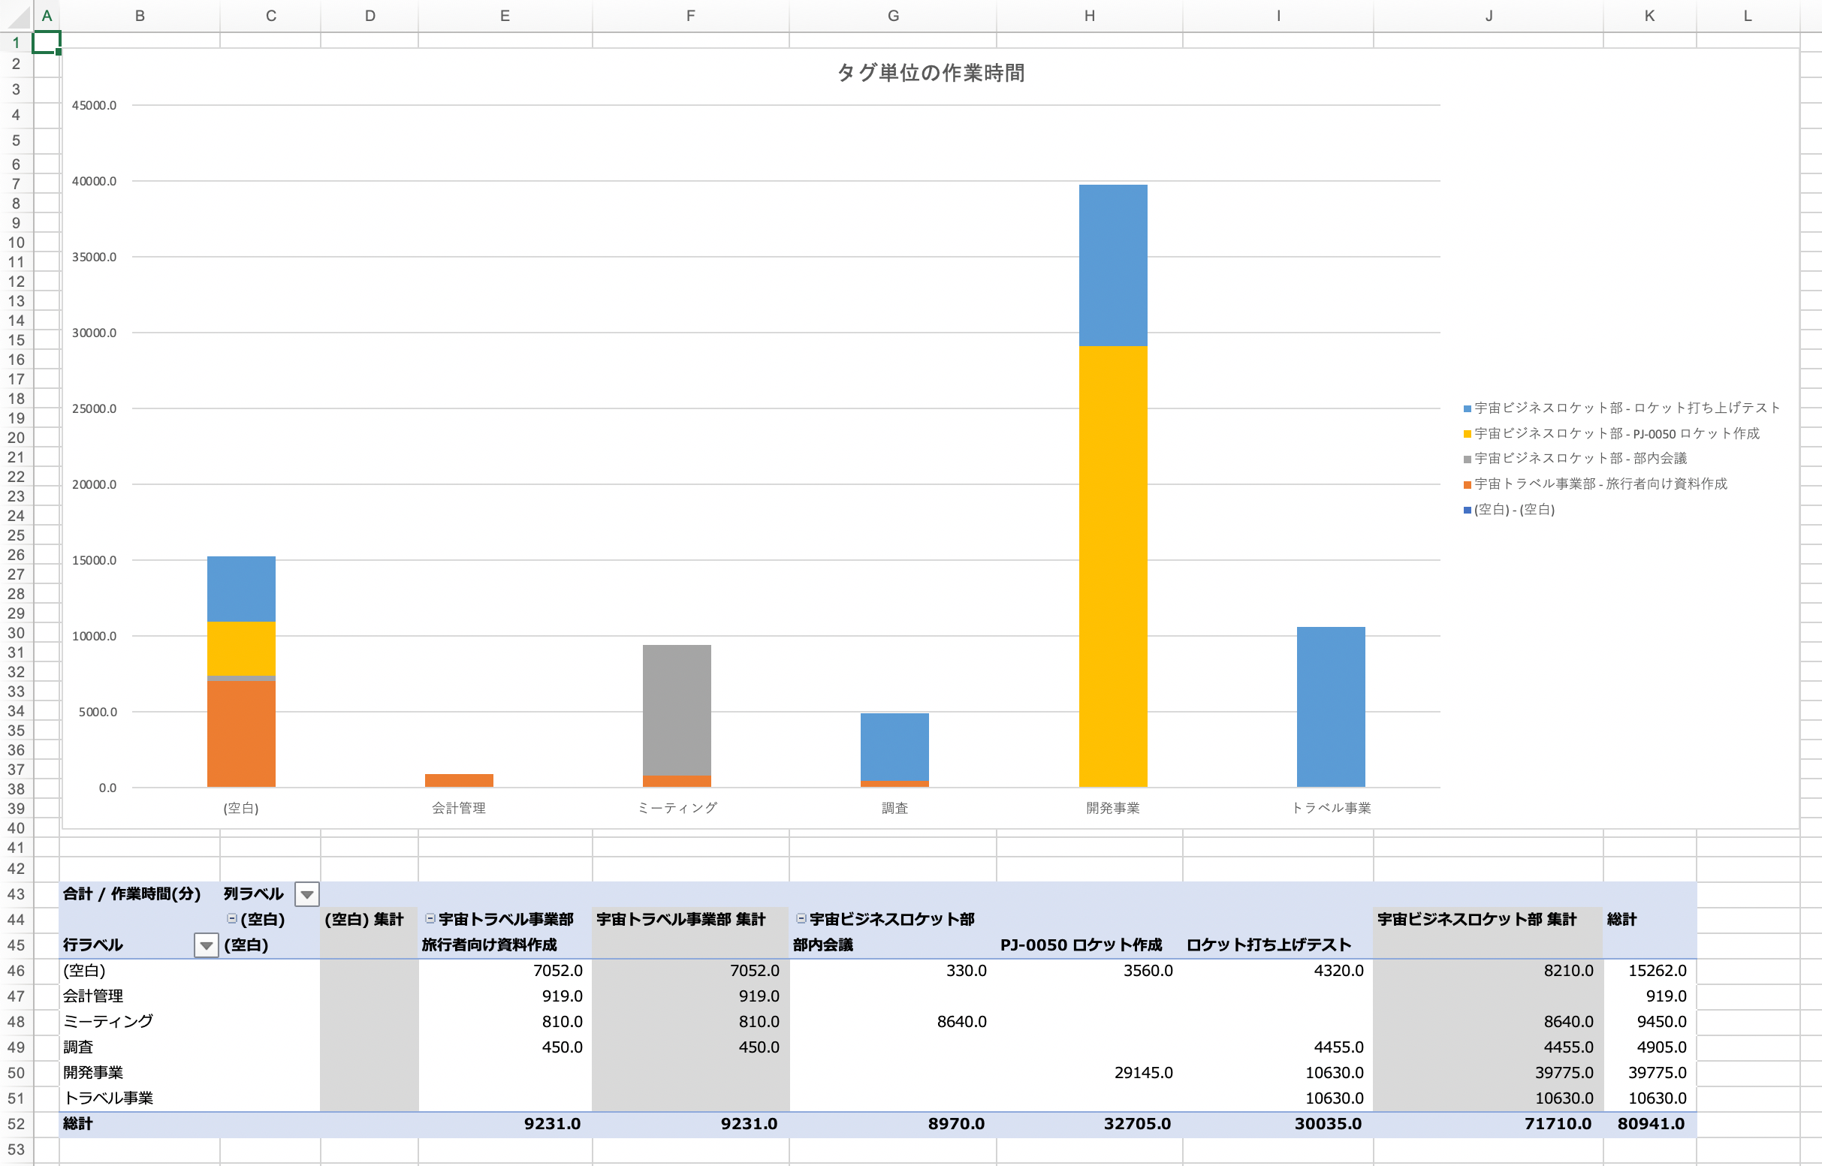Click the yellow PJ-0050 ロケット作成 legend entry
The height and width of the screenshot is (1166, 1822).
point(1616,434)
